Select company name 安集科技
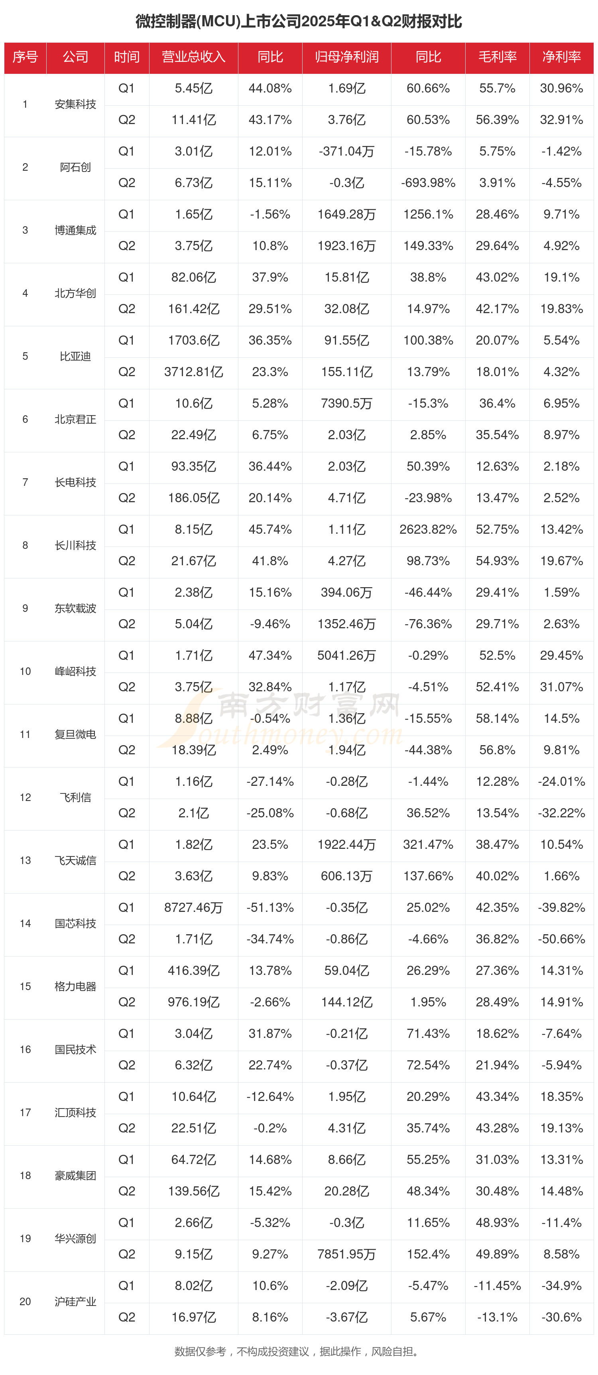The height and width of the screenshot is (1375, 598). click(75, 104)
